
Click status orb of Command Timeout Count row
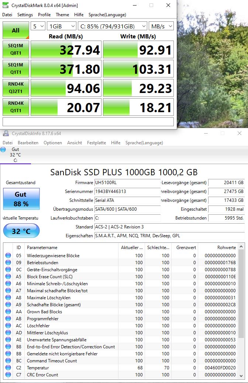point(8,361)
